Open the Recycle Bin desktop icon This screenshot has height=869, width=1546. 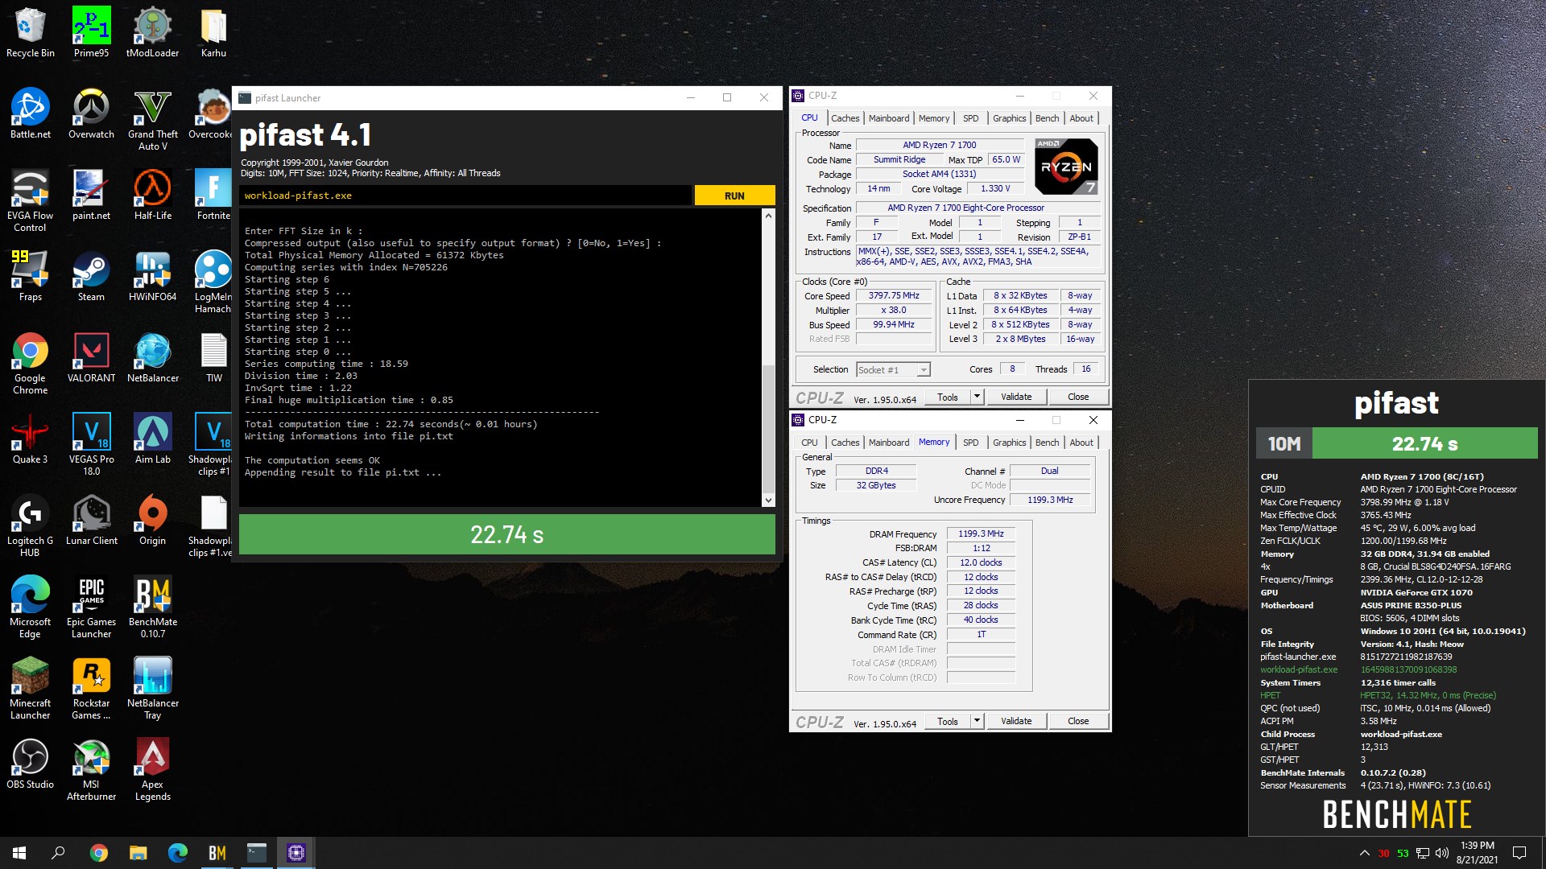tap(31, 32)
